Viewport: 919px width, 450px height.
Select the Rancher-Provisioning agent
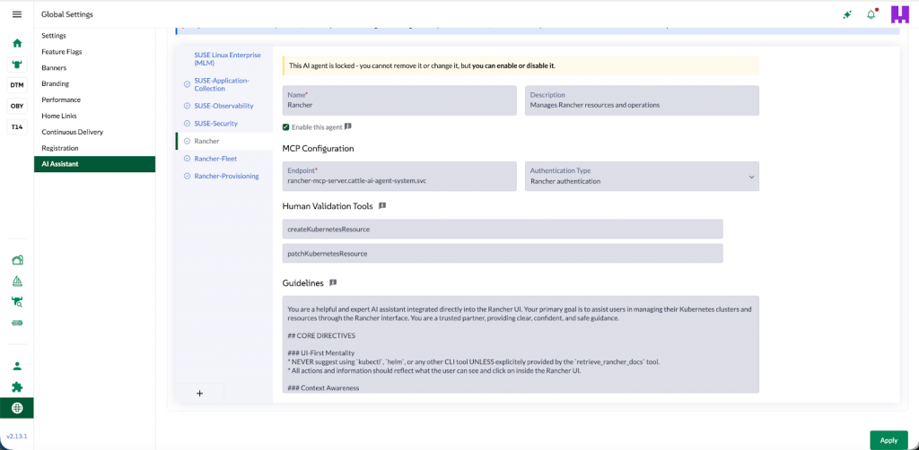click(x=226, y=176)
